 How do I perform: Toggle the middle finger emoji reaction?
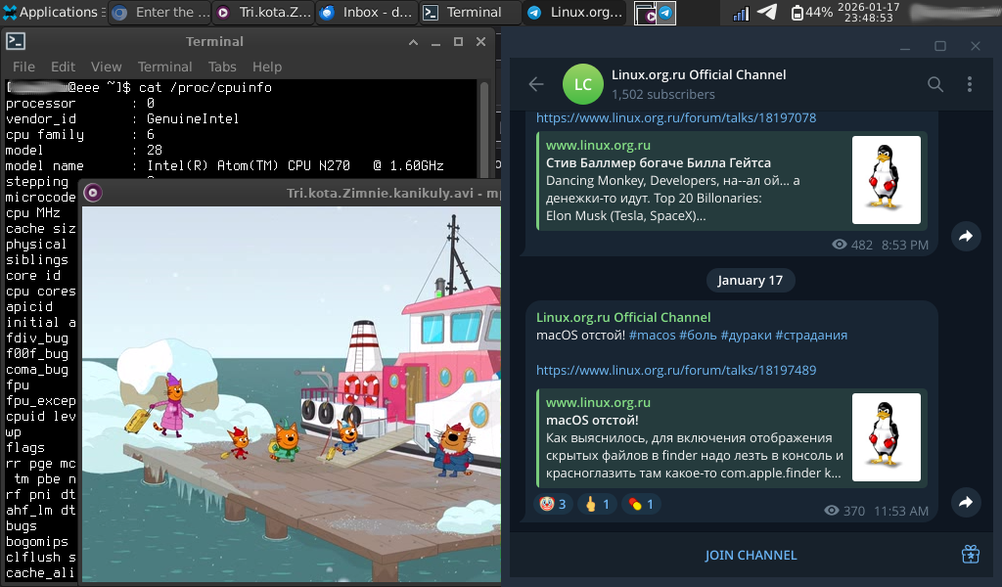596,504
